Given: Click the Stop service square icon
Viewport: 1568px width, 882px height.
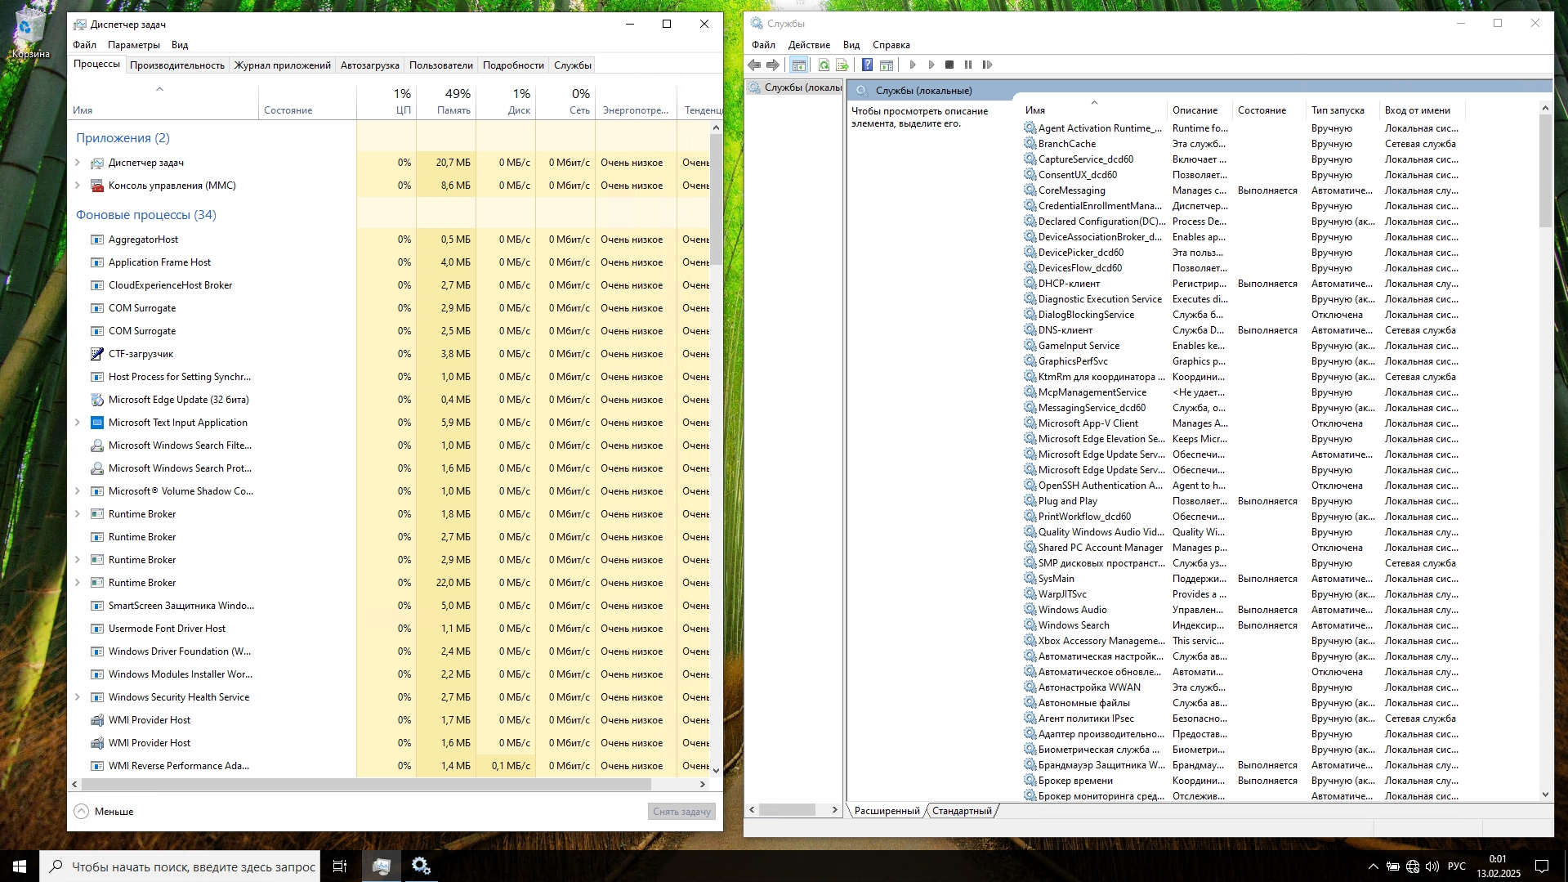Looking at the screenshot, I should point(949,65).
